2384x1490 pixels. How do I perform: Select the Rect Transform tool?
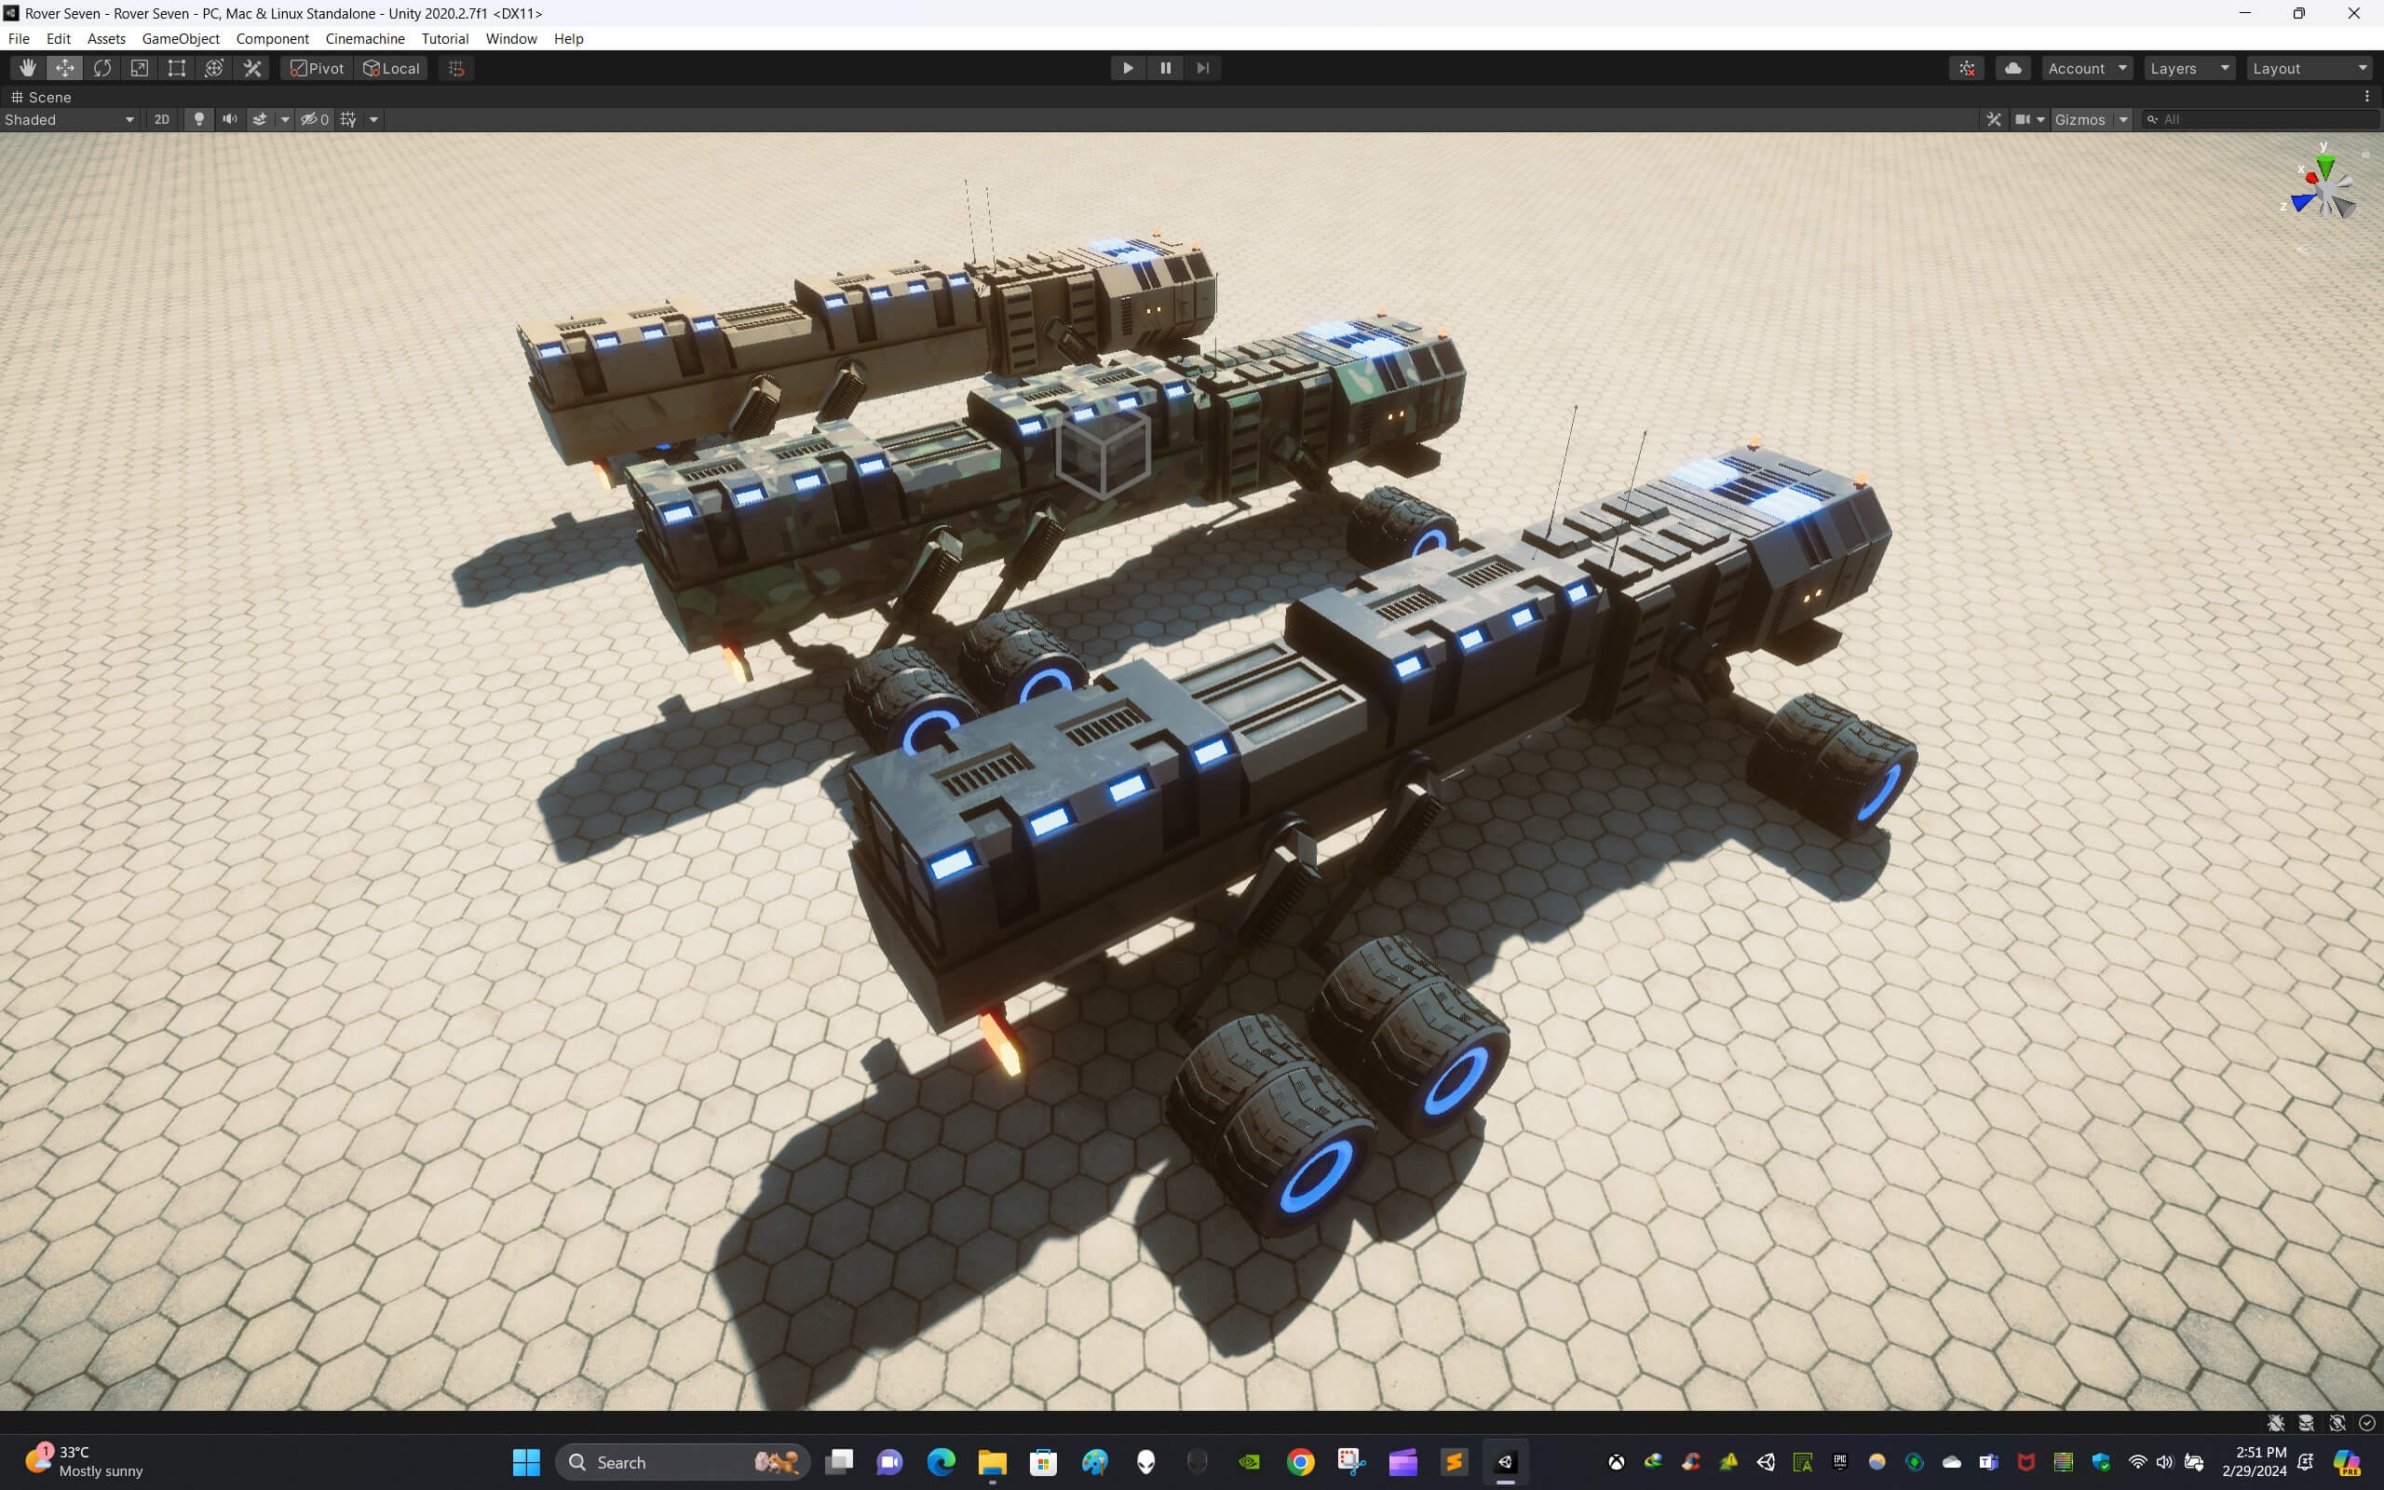pos(176,68)
